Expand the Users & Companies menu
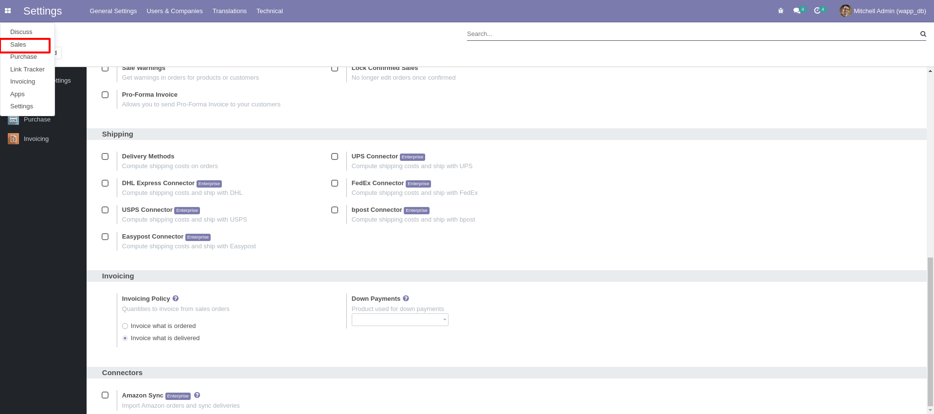This screenshot has width=934, height=414. point(175,11)
